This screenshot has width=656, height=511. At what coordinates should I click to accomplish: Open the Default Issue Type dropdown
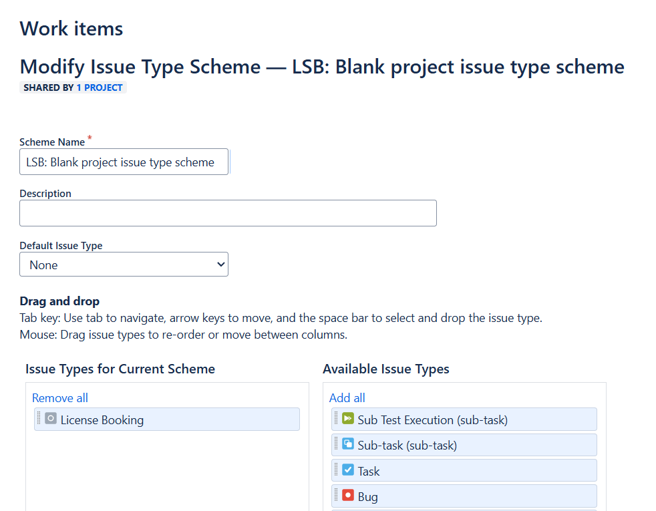[x=124, y=265]
